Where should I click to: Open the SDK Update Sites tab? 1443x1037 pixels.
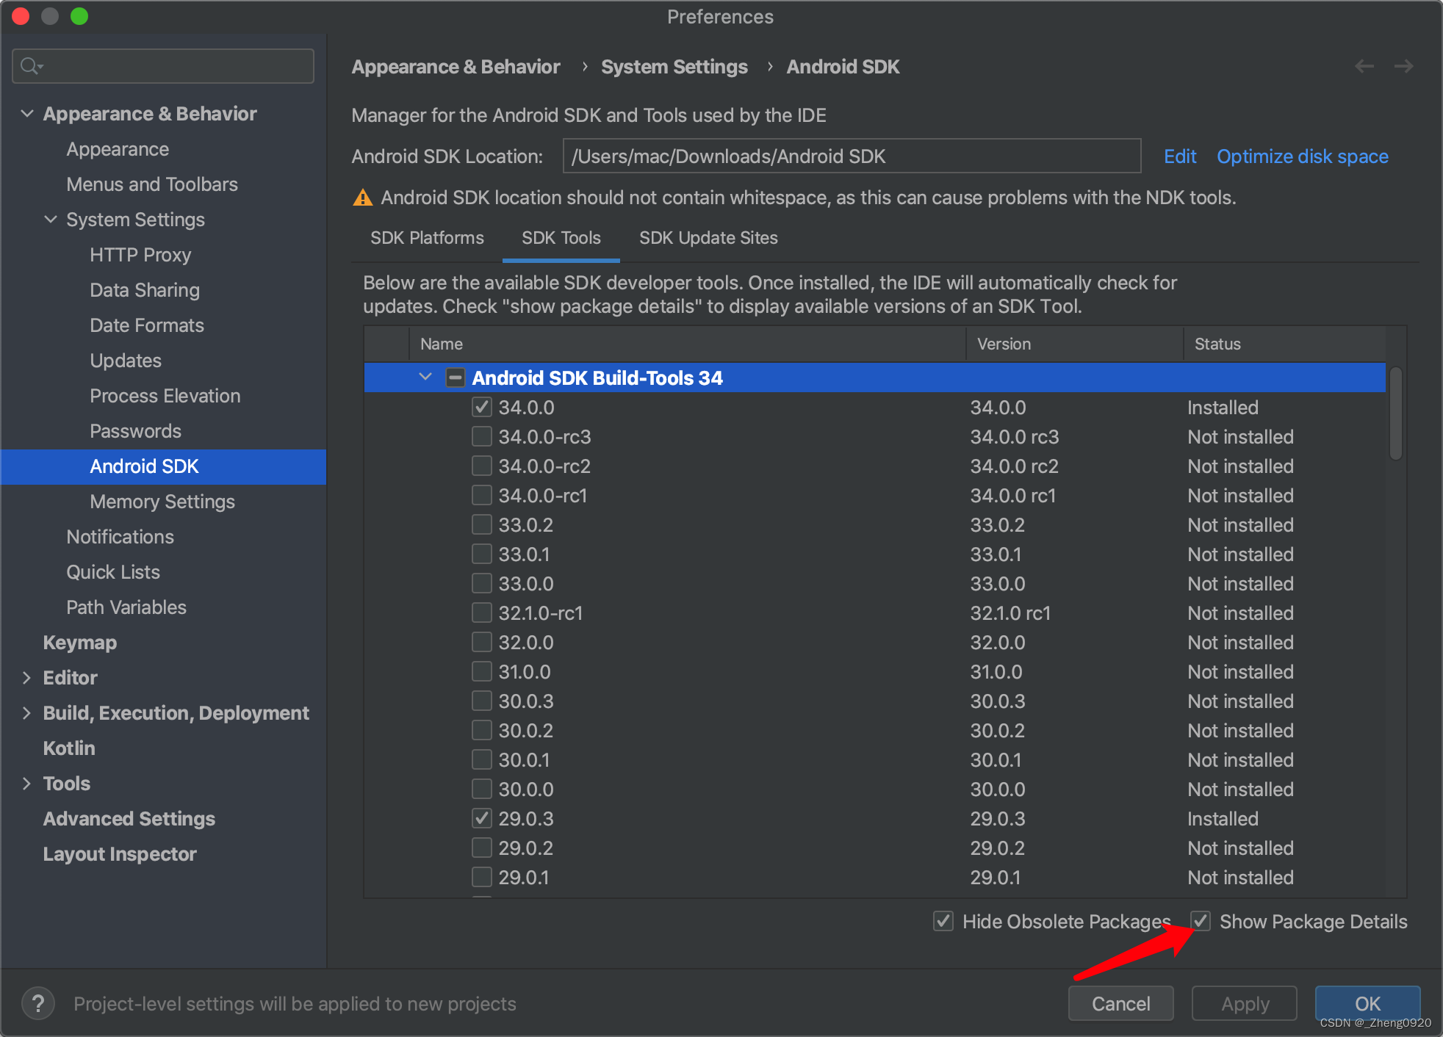pyautogui.click(x=708, y=238)
